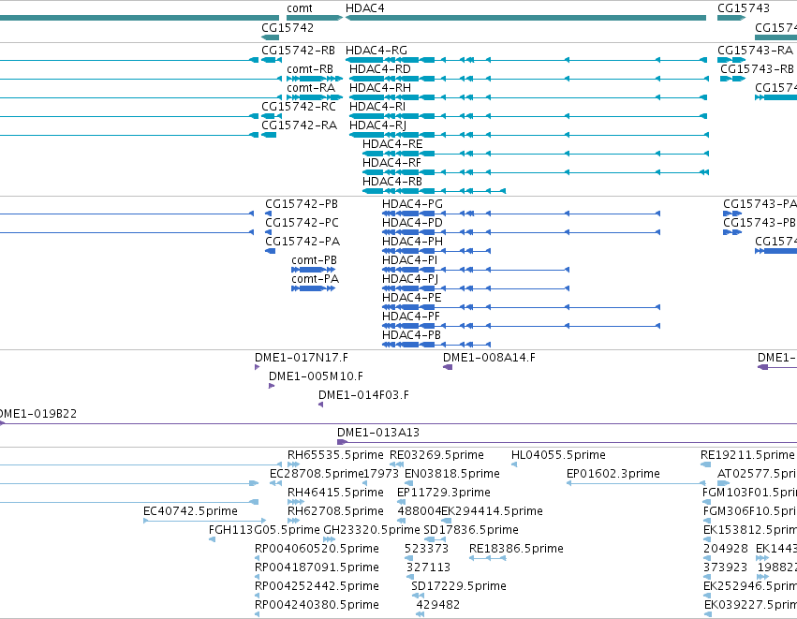Select DME1-008A14.F BAC end

[448, 367]
